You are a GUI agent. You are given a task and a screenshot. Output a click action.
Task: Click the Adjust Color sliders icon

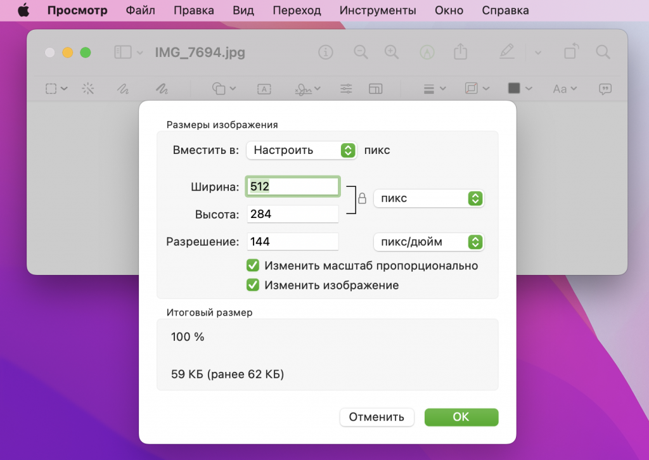coord(346,89)
